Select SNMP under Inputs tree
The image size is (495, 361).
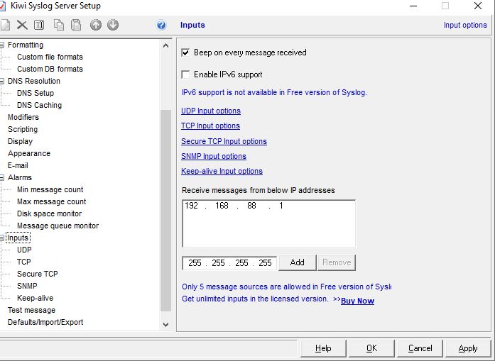coord(27,286)
